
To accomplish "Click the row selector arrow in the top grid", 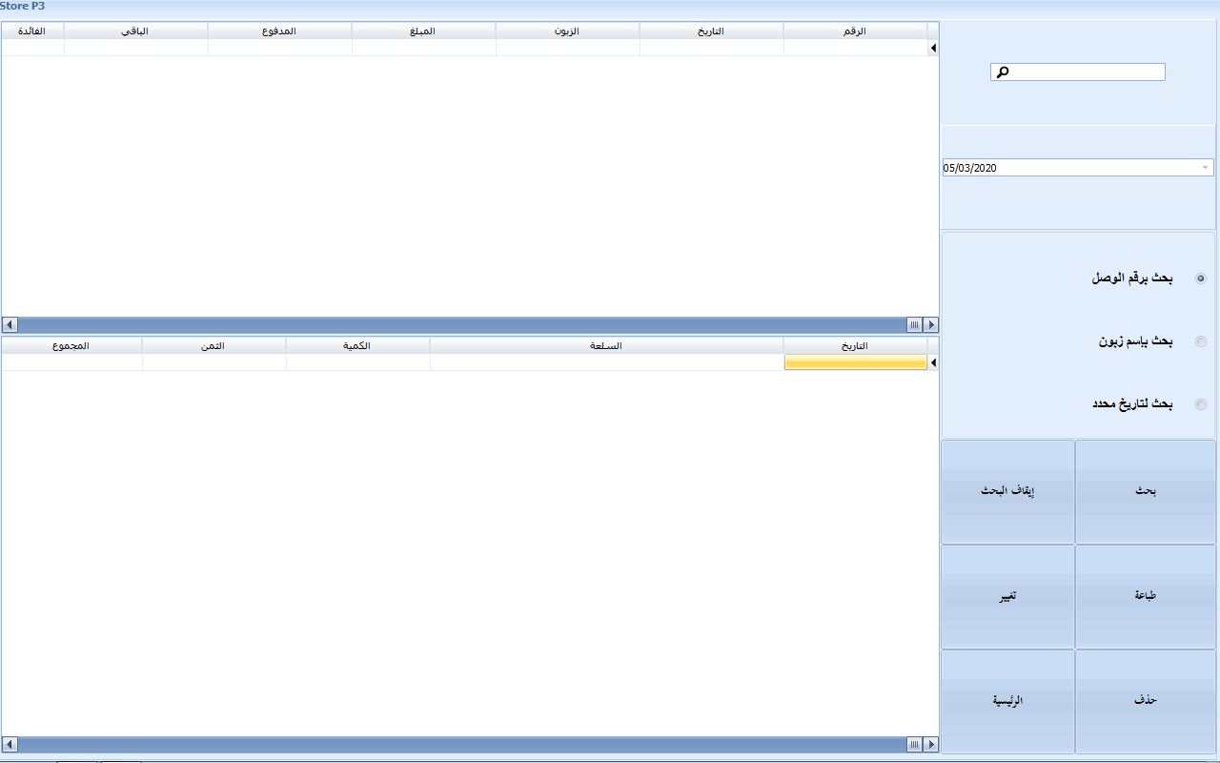I will click(x=933, y=48).
